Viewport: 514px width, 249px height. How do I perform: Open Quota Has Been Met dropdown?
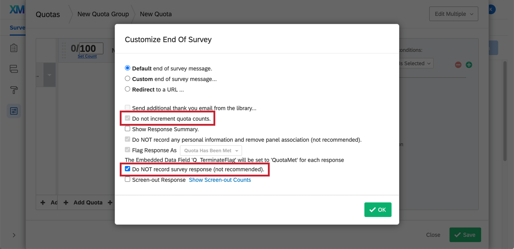[211, 150]
